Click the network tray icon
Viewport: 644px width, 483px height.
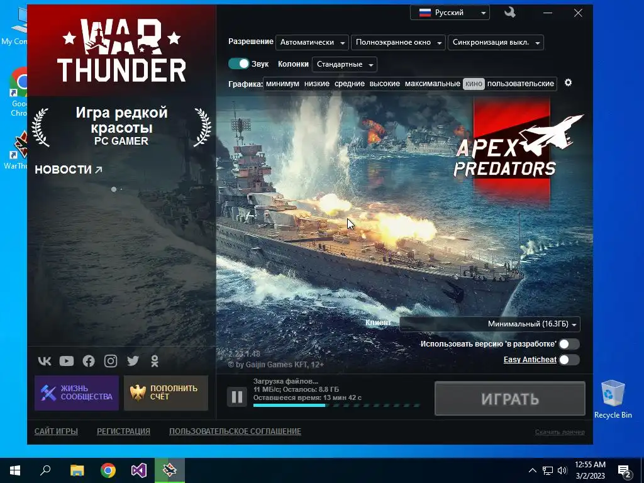point(548,470)
